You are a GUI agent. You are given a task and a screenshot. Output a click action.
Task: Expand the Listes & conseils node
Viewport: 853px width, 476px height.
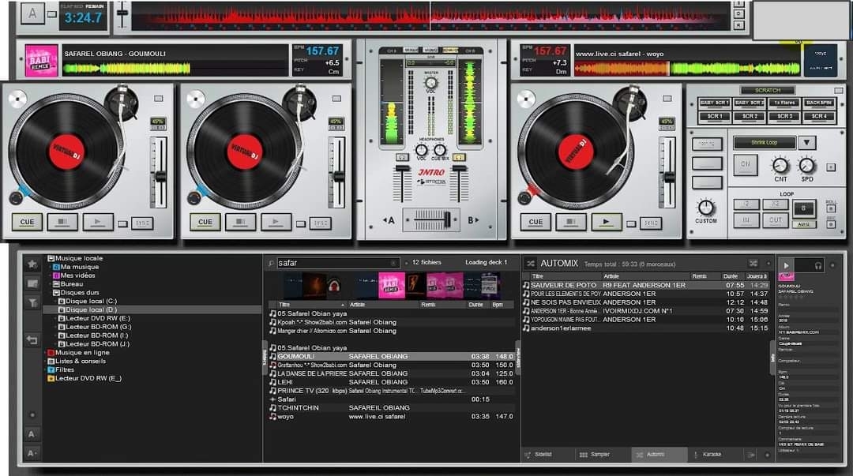[x=45, y=362]
